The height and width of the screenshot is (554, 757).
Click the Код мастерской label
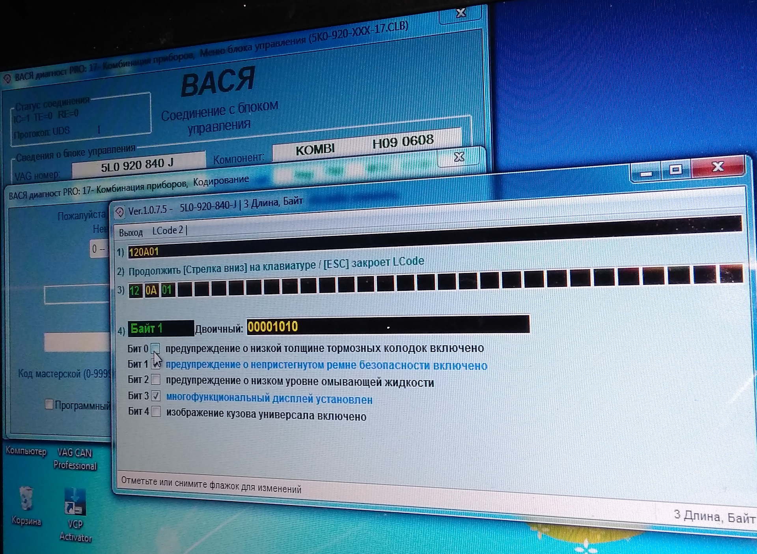pos(65,374)
